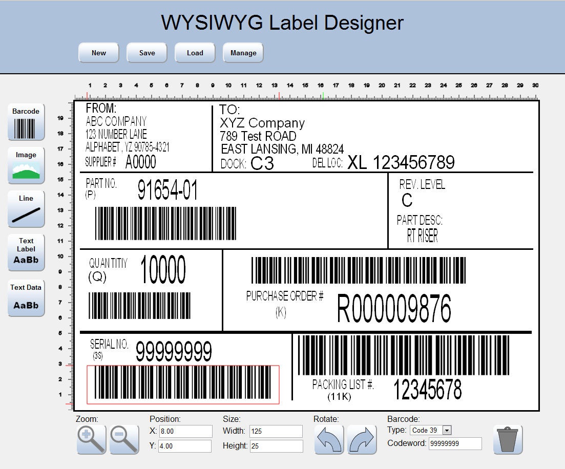
Task: Rotate the element clockwise
Action: [362, 439]
